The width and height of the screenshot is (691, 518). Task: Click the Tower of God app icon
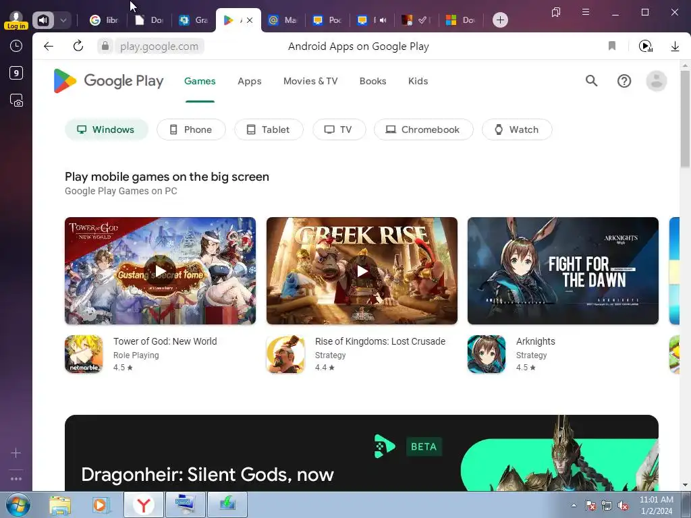84,354
